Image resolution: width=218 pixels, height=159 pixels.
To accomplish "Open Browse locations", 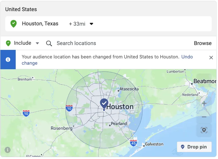I will 203,43.
